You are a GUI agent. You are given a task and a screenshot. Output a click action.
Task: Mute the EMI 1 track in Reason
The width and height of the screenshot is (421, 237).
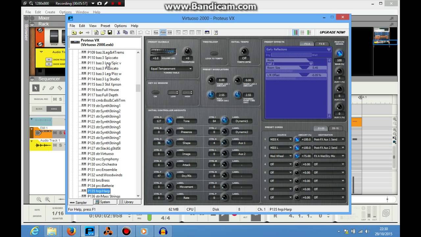click(x=55, y=133)
